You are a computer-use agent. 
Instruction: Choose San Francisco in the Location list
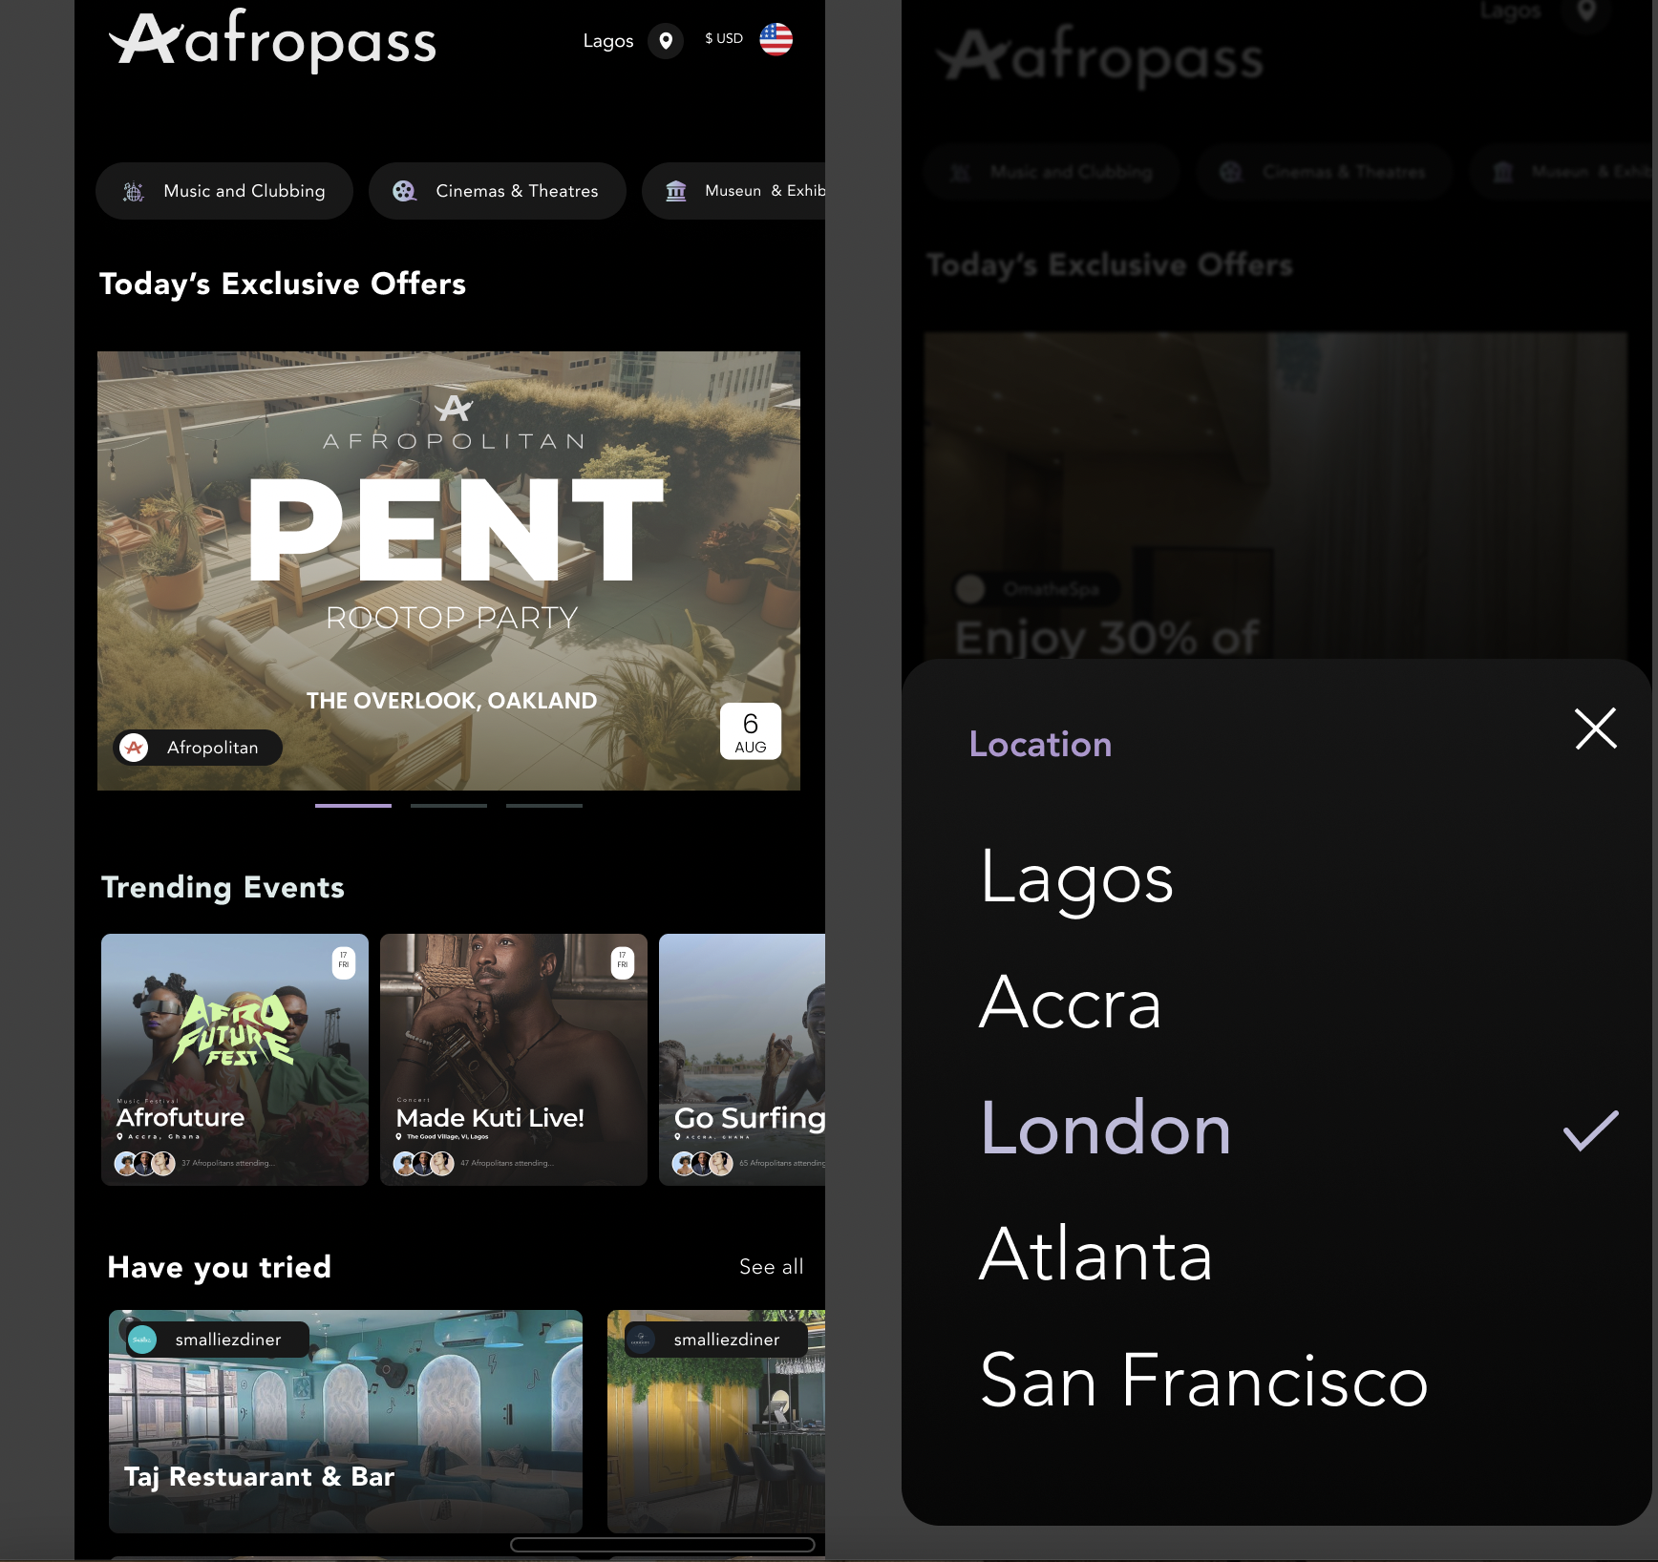pyautogui.click(x=1204, y=1381)
